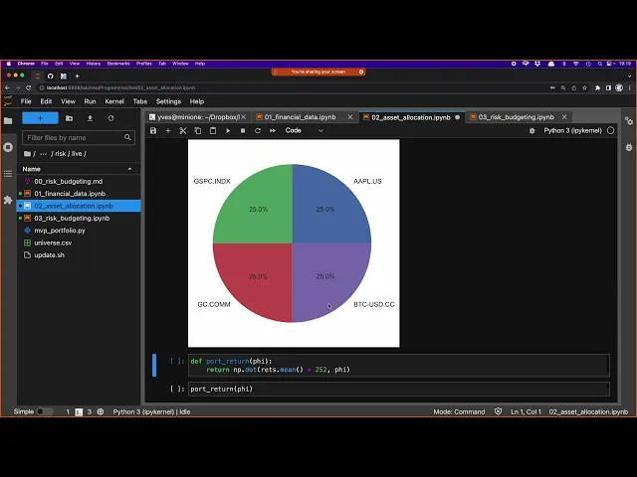
Task: Paste the cell from the clipboard
Action: (x=213, y=130)
